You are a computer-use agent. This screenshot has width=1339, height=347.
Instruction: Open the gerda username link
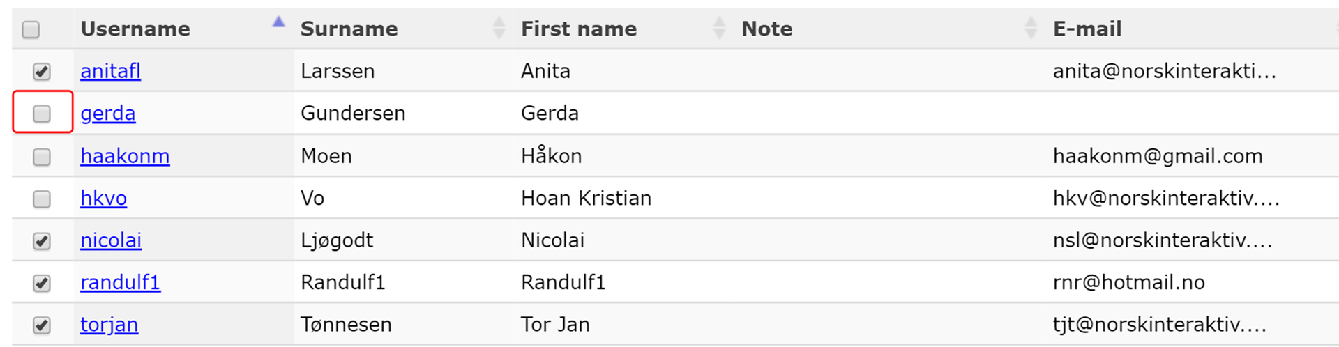(x=107, y=114)
